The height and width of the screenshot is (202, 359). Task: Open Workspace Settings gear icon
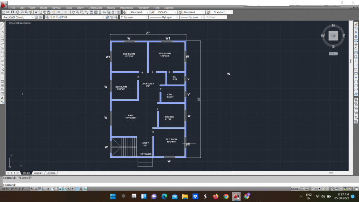[36, 17]
